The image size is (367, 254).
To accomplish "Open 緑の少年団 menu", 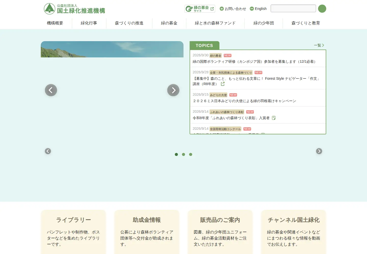I will 264,23.
